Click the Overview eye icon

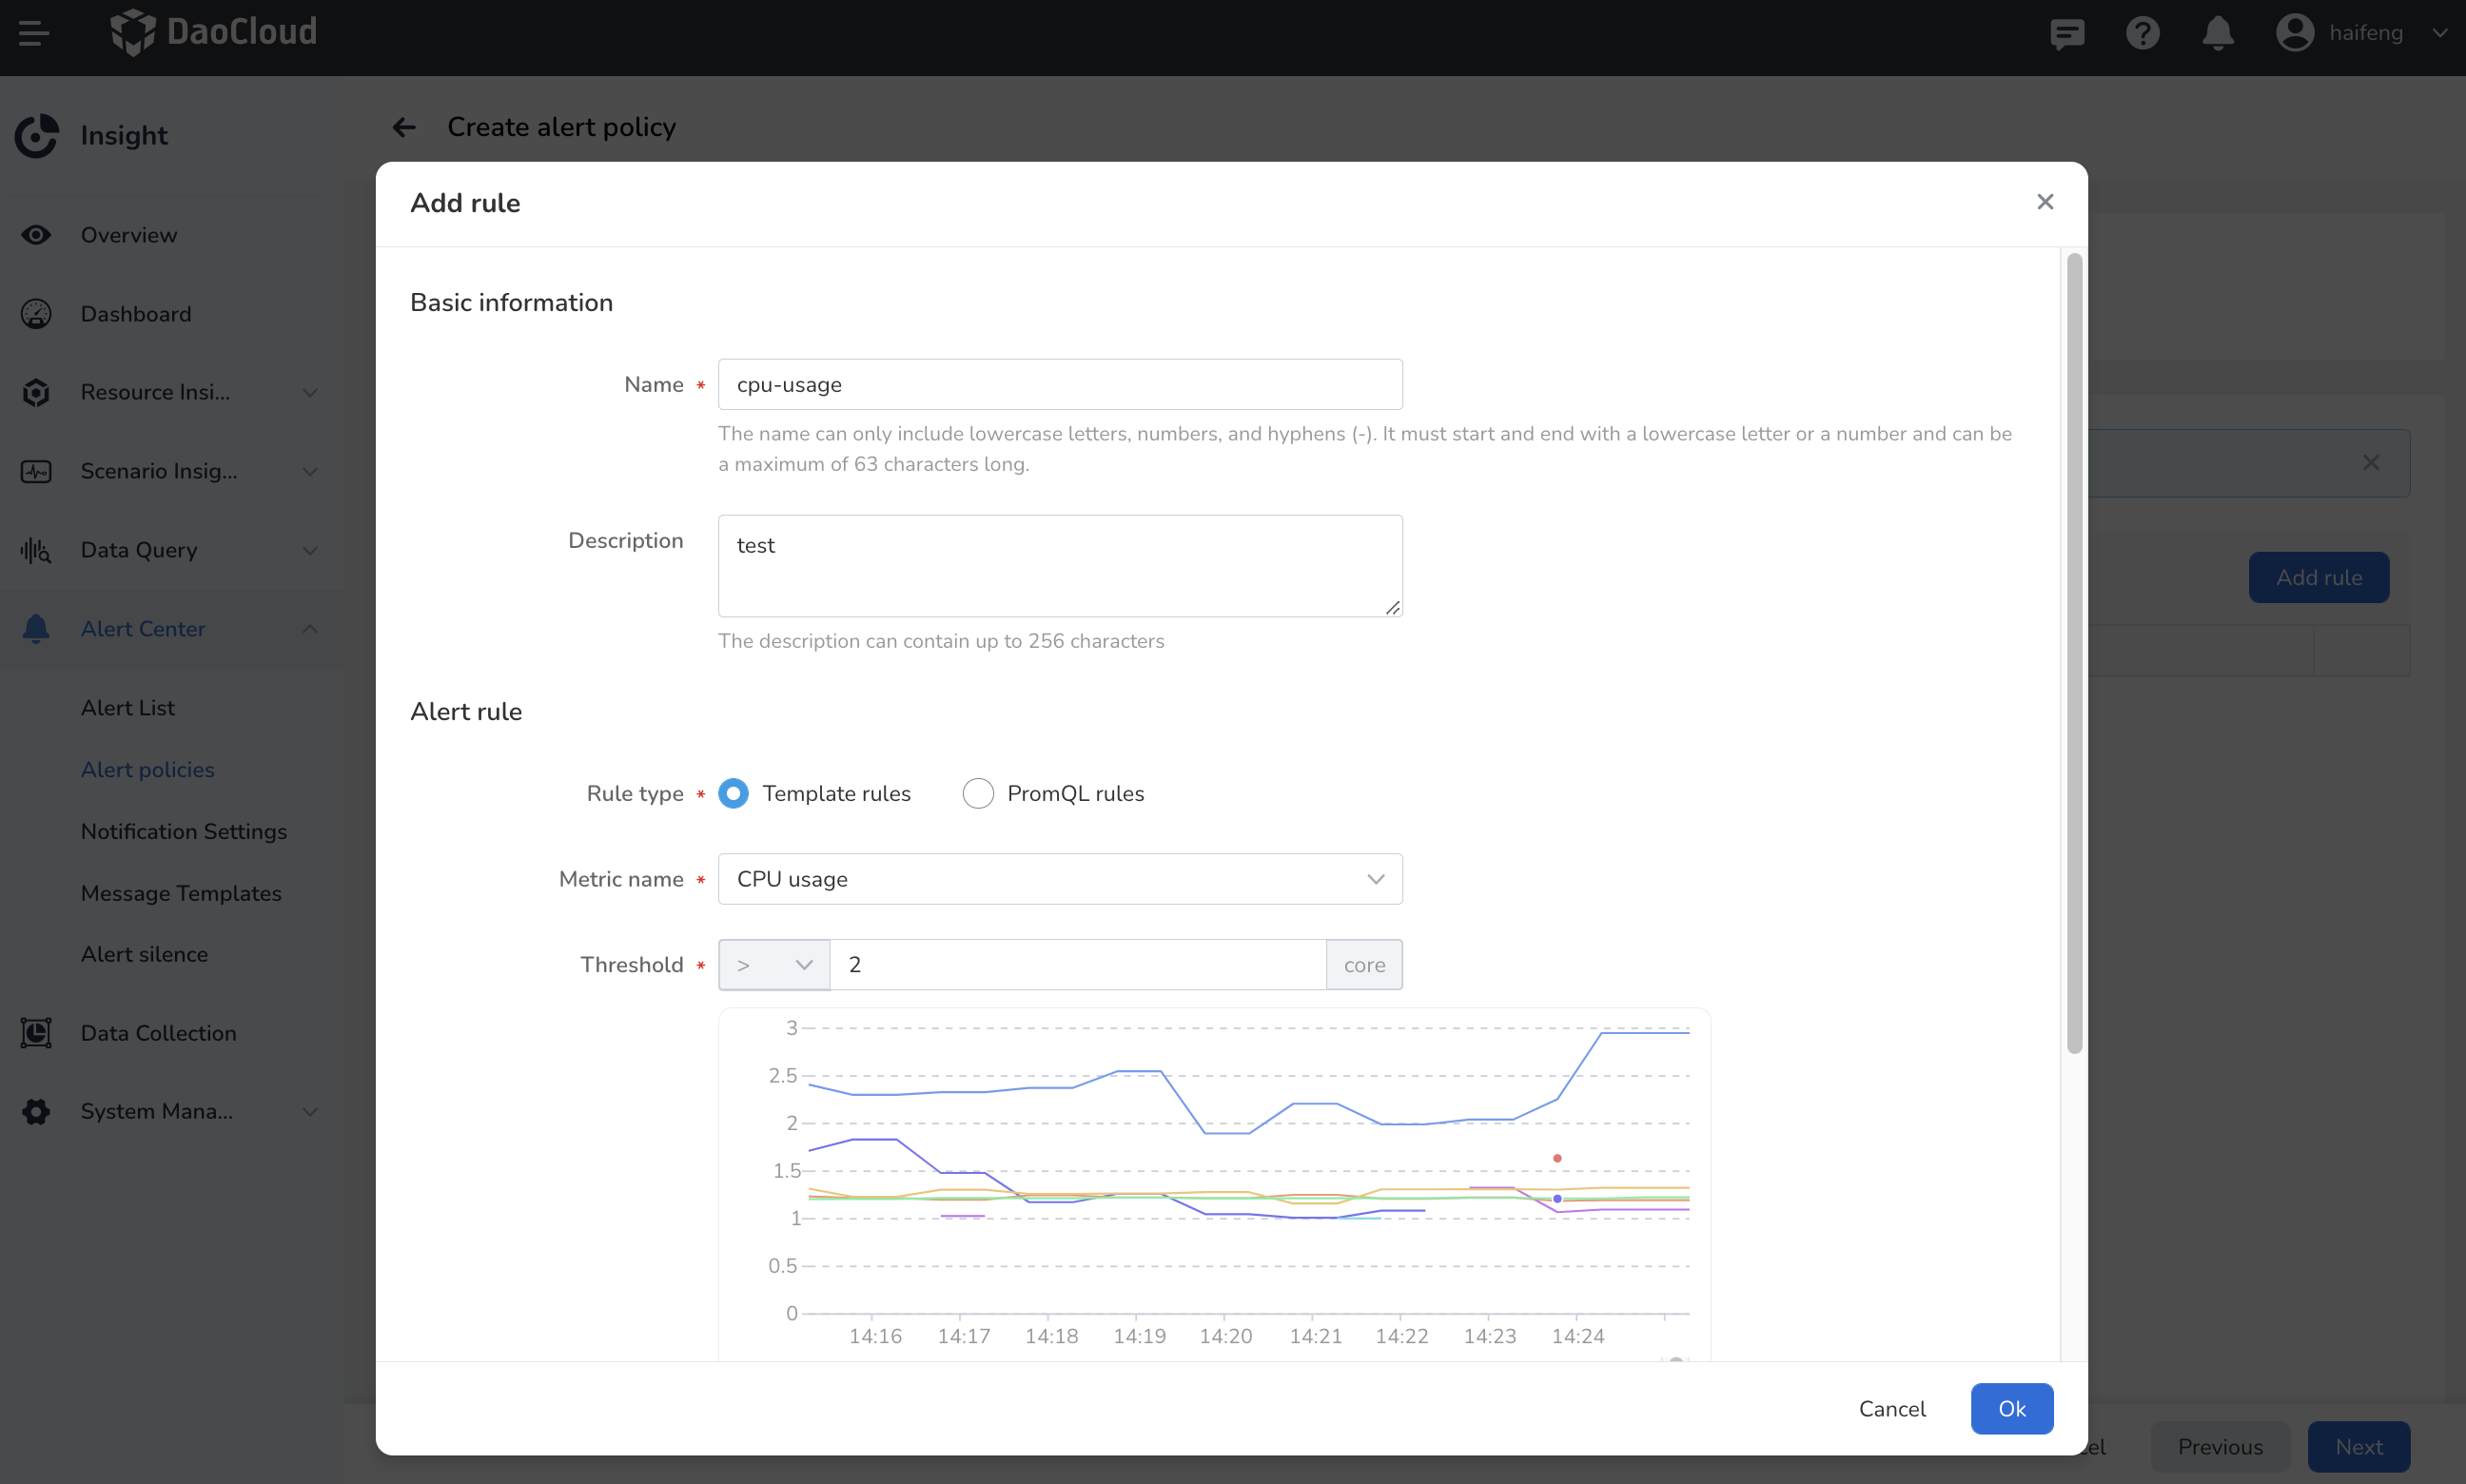point(36,235)
